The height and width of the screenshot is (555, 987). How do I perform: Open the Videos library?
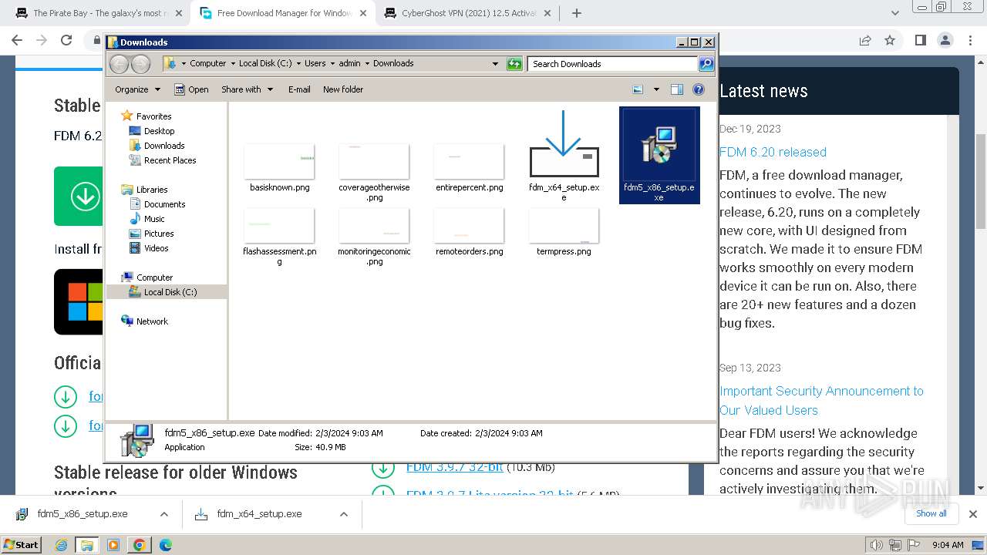point(156,248)
